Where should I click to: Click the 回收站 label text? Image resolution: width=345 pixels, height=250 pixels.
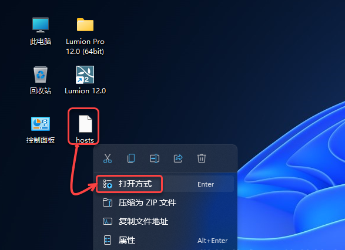41,91
